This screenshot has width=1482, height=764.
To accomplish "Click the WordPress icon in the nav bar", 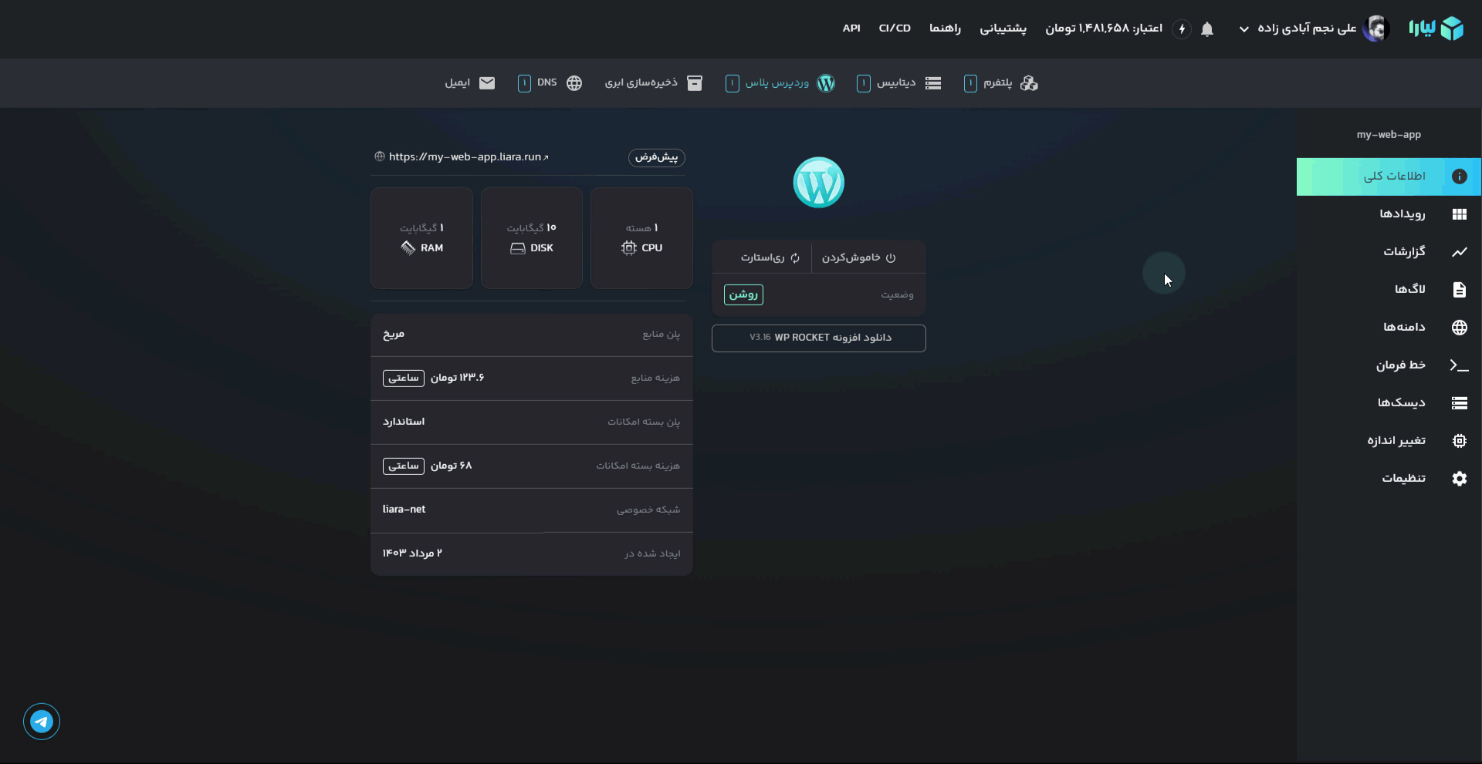I will 826,83.
